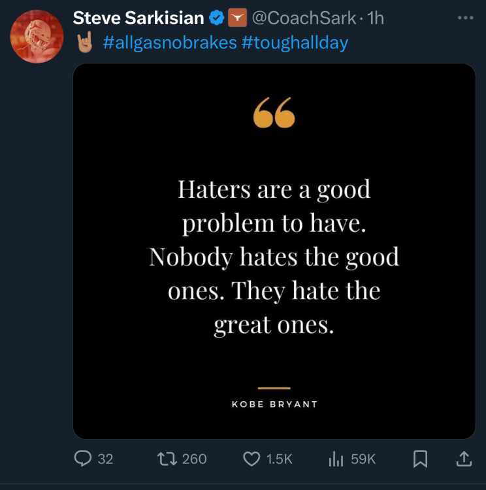Open the @CoachSark handle link
The image size is (486, 490).
pyautogui.click(x=302, y=18)
